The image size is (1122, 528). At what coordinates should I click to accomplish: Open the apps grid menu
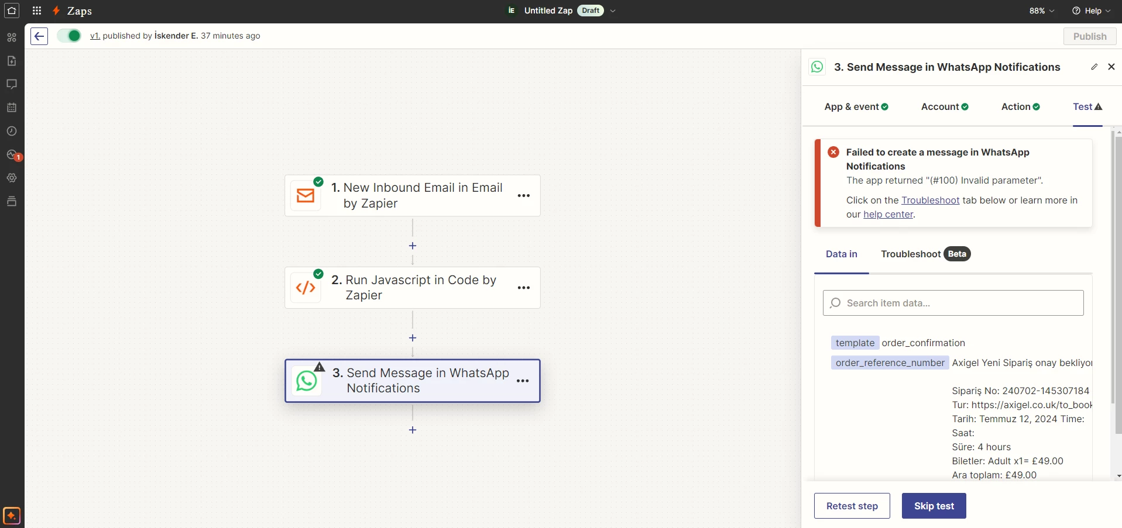(x=37, y=11)
